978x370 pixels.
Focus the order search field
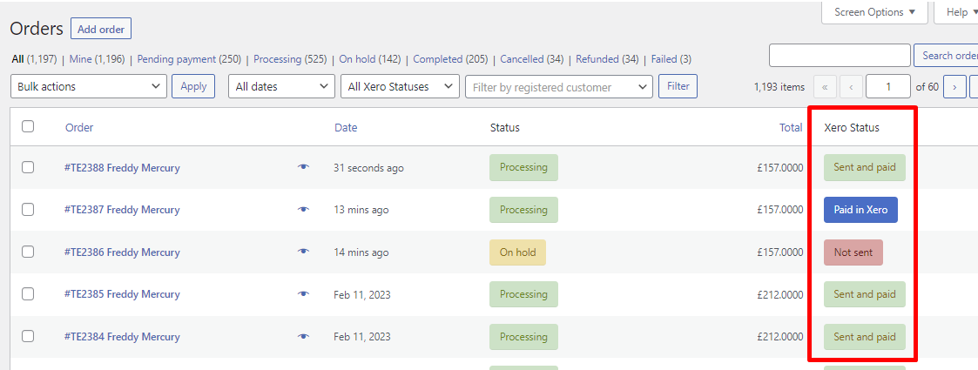(840, 56)
